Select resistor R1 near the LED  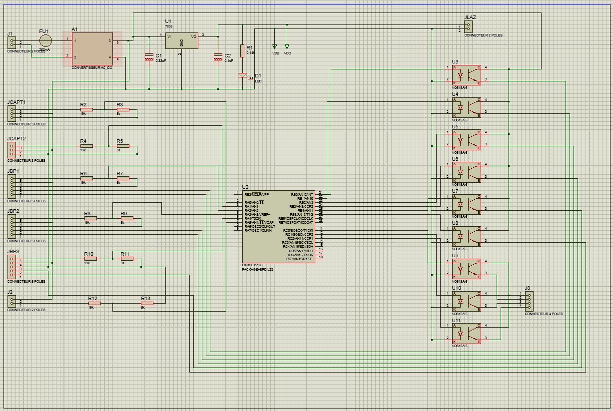tap(242, 50)
